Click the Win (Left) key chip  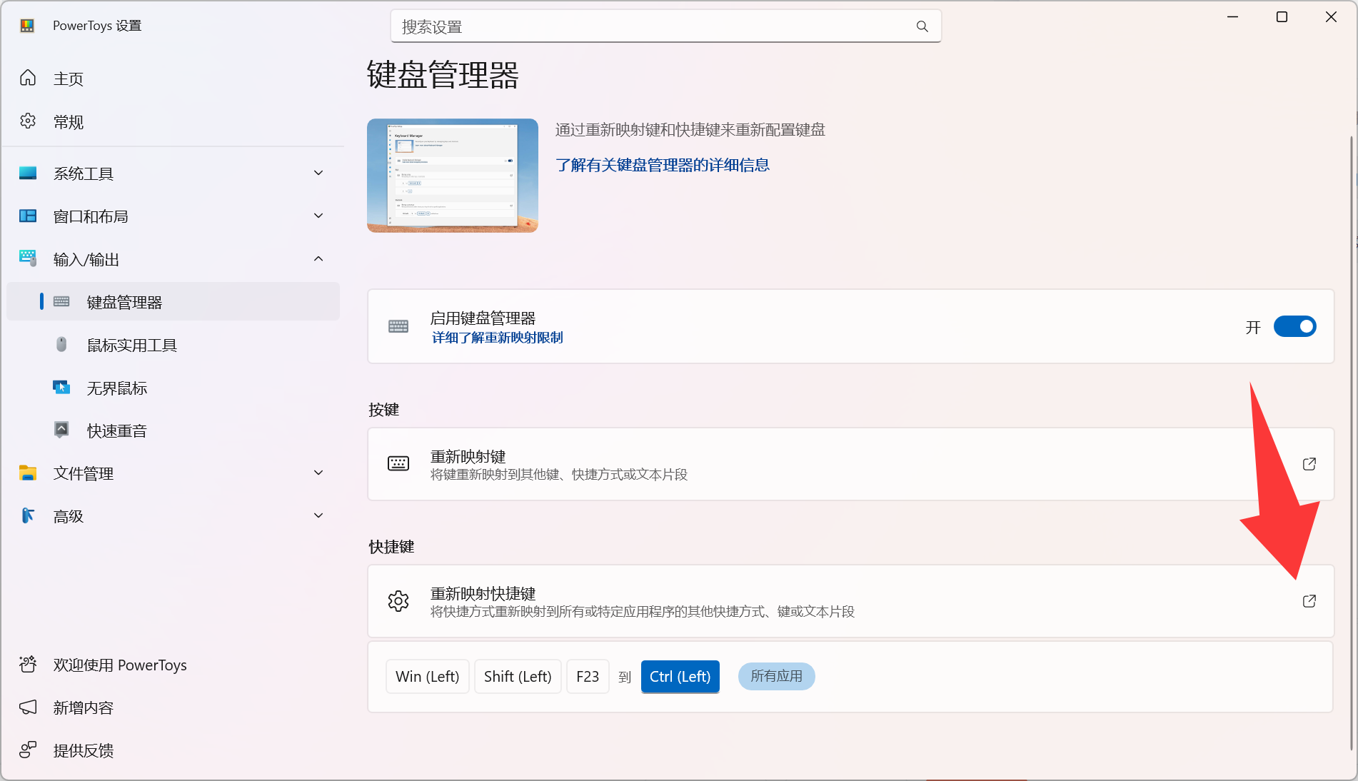(427, 676)
